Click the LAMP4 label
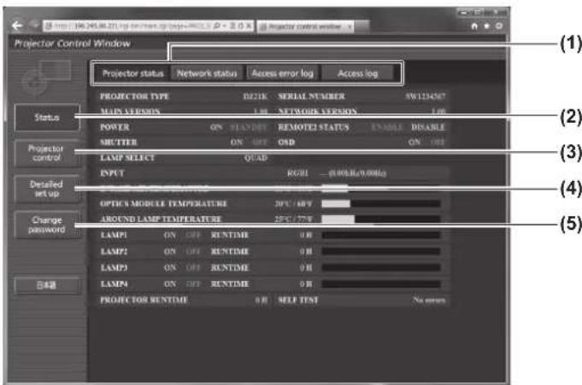The height and width of the screenshot is (385, 582). click(x=114, y=284)
